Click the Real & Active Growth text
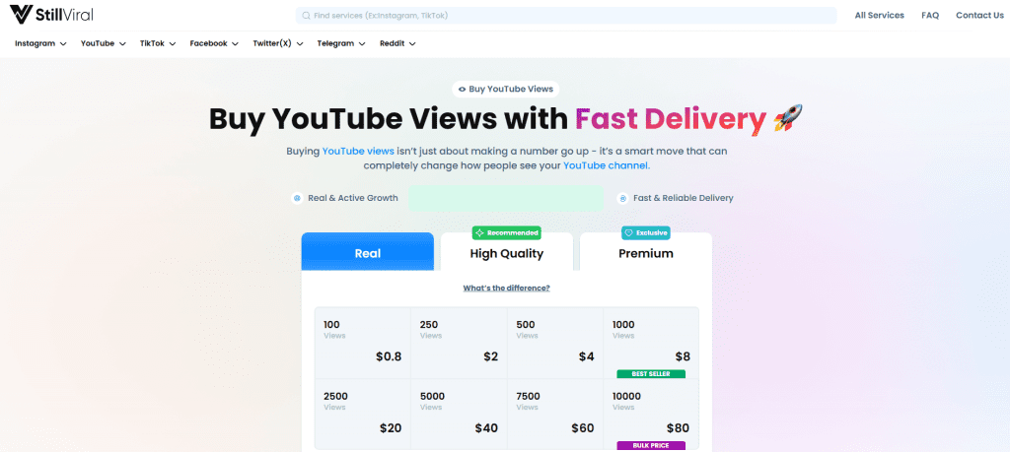Screen dimensions: 1010x452 click(353, 198)
